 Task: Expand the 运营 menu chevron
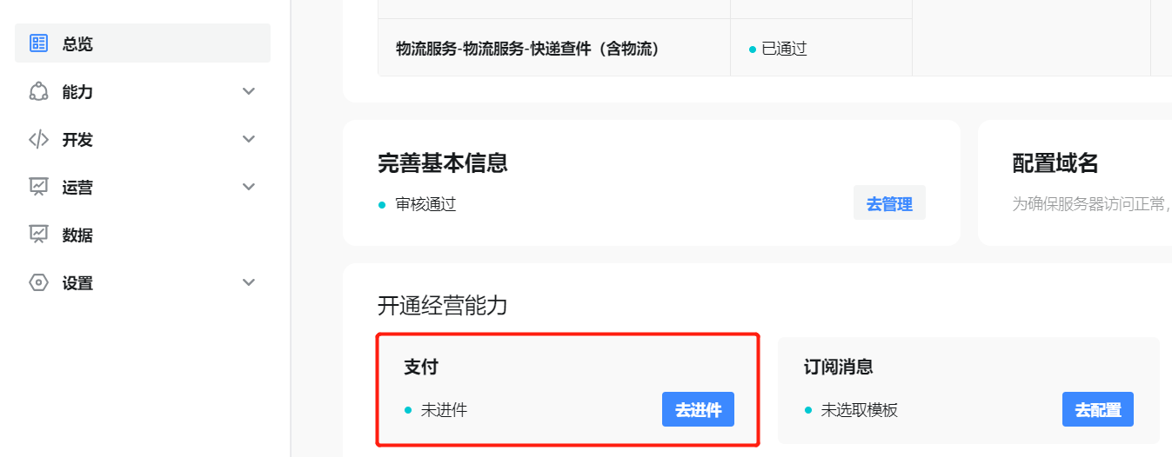(x=249, y=187)
